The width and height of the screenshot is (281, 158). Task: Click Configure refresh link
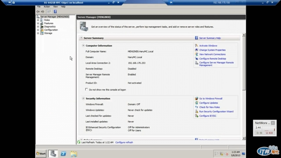[x=124, y=143]
